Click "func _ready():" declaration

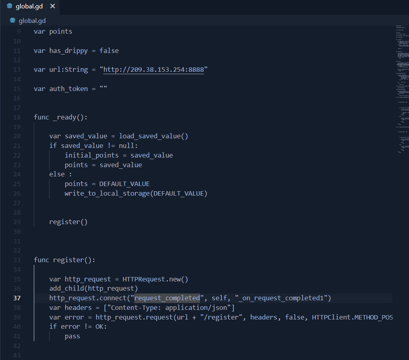(61, 117)
